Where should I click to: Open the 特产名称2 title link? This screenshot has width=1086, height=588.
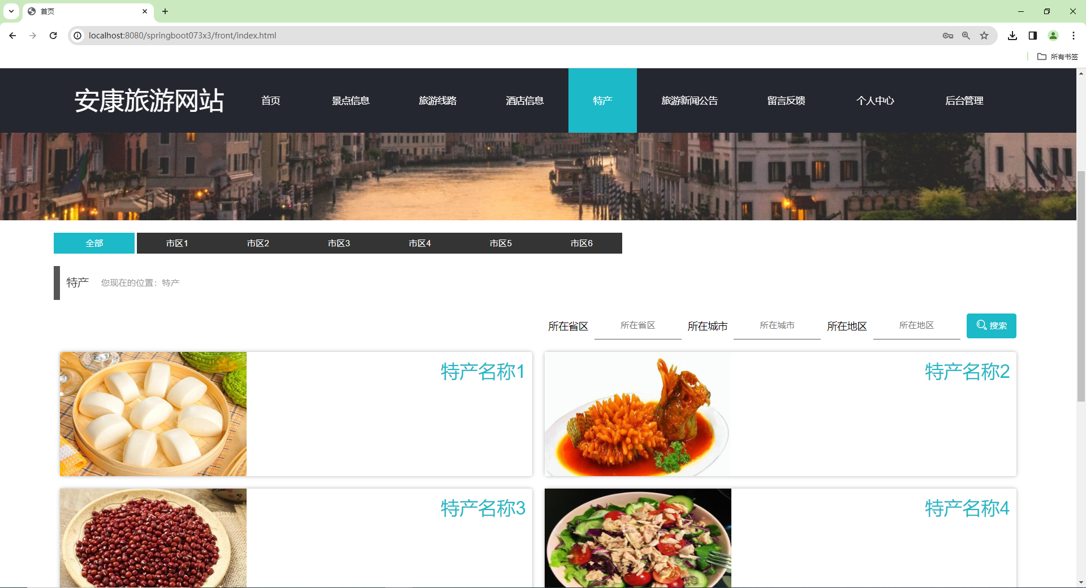[967, 372]
